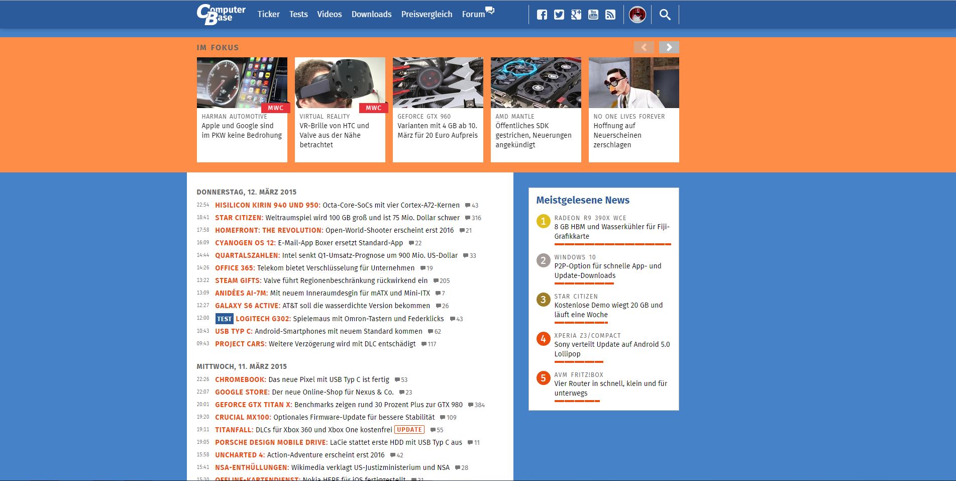
Task: Open the Videos menu
Action: (x=329, y=14)
